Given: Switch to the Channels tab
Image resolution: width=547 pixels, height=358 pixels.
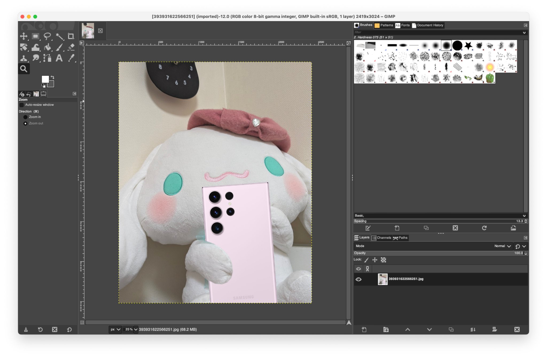Looking at the screenshot, I should [x=381, y=238].
